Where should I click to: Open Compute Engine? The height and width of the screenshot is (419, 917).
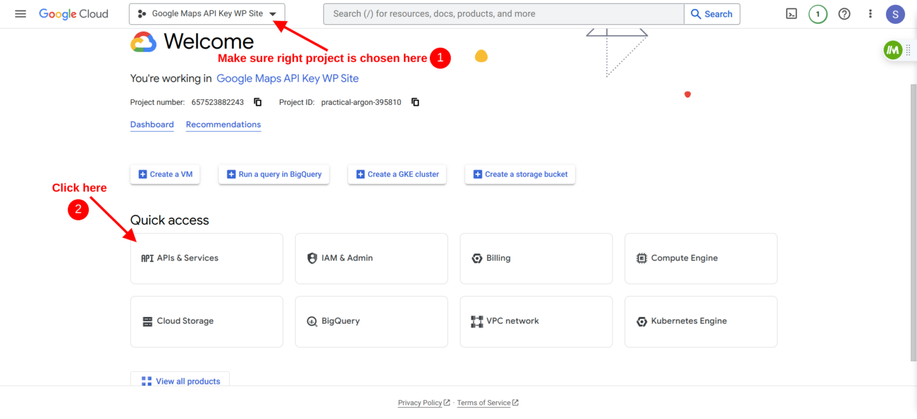700,258
